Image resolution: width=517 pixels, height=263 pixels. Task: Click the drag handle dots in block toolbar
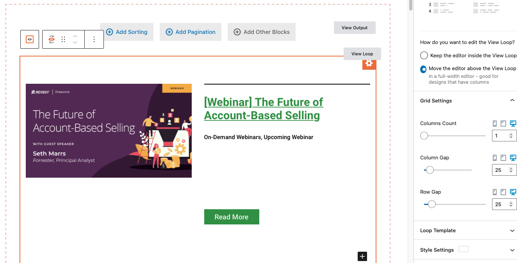click(63, 39)
